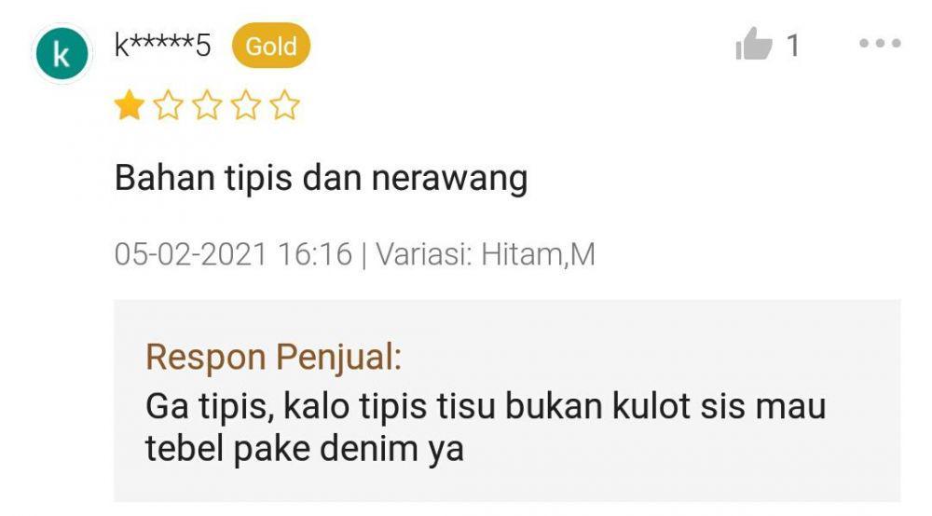
Task: Open the three-dot more options menu
Action: coord(881,44)
